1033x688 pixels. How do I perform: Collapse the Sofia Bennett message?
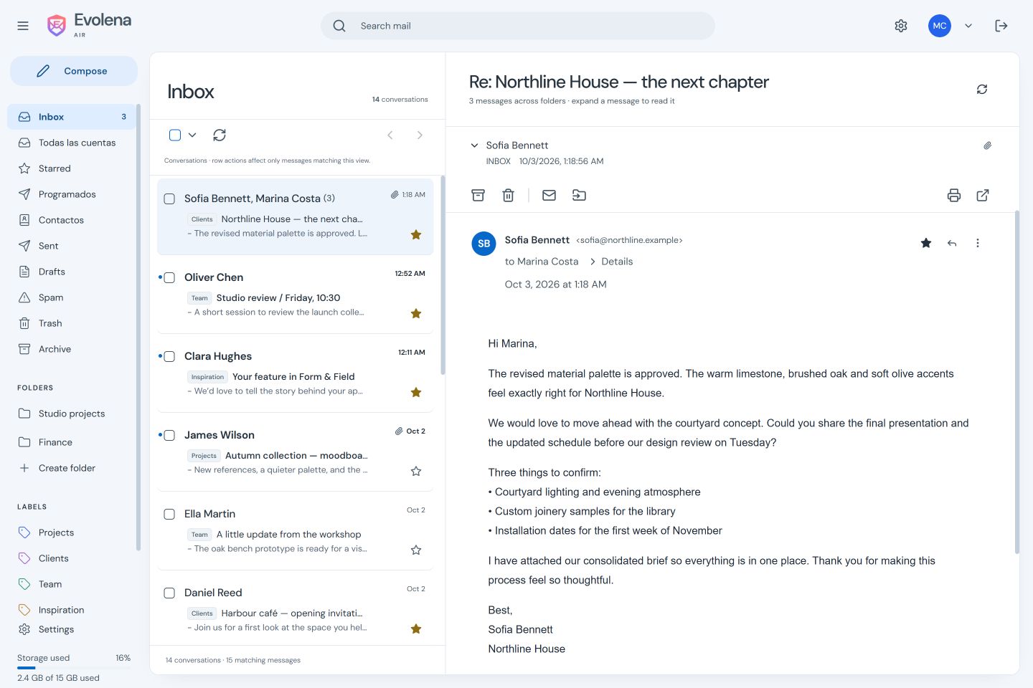tap(474, 145)
